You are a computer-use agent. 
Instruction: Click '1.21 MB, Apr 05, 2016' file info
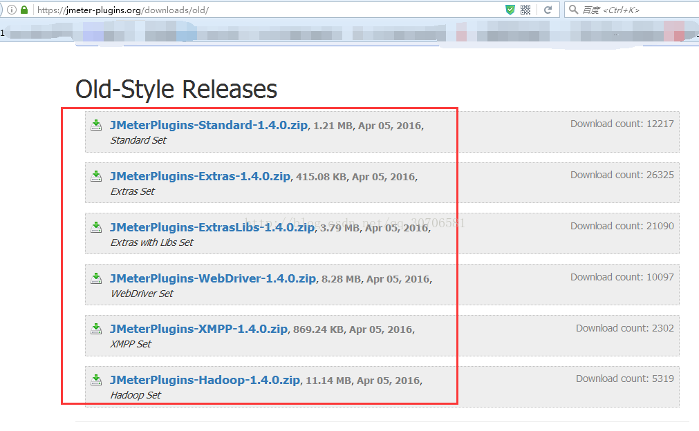point(369,126)
